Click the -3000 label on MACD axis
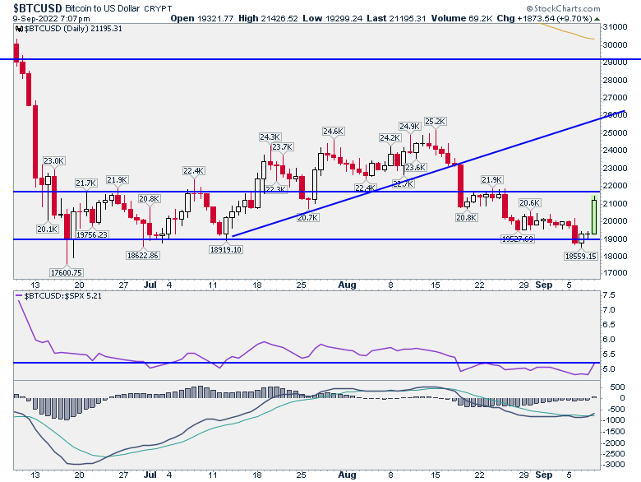Viewport: 641px width, 482px height. [x=614, y=465]
